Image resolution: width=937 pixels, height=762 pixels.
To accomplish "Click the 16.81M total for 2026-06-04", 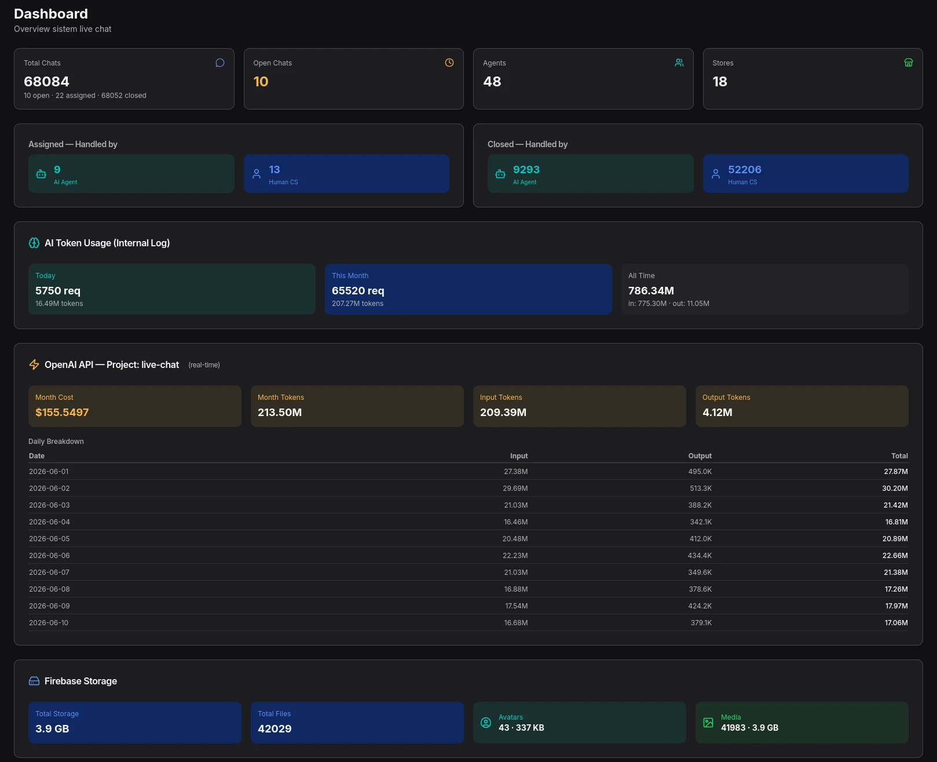I will [896, 522].
